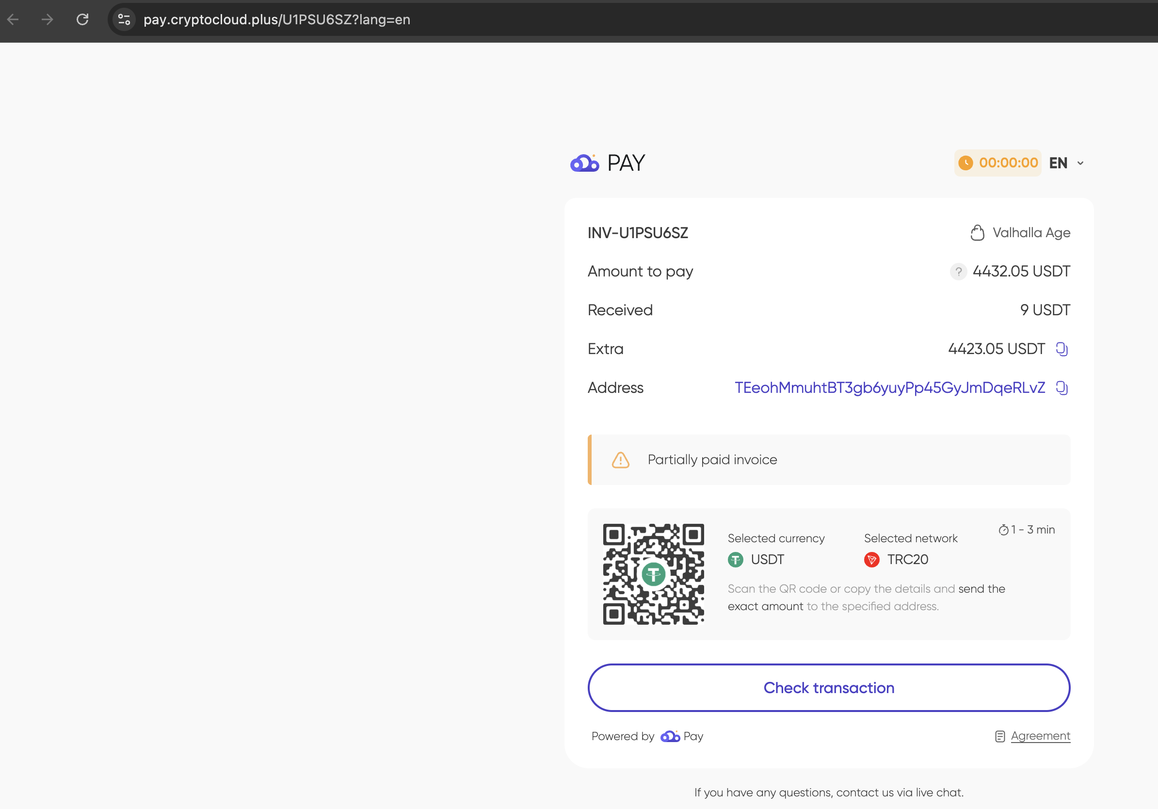
Task: Click the TRC20 Tron network icon
Action: [x=871, y=560]
